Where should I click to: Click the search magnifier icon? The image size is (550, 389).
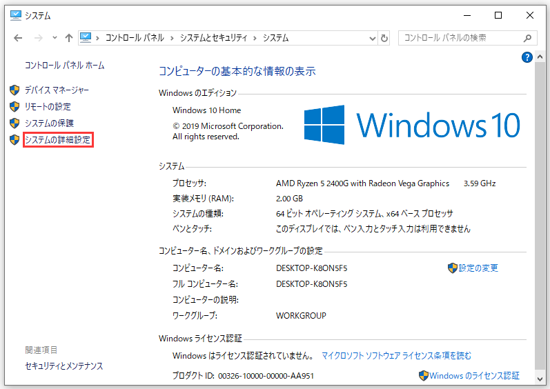pyautogui.click(x=528, y=38)
